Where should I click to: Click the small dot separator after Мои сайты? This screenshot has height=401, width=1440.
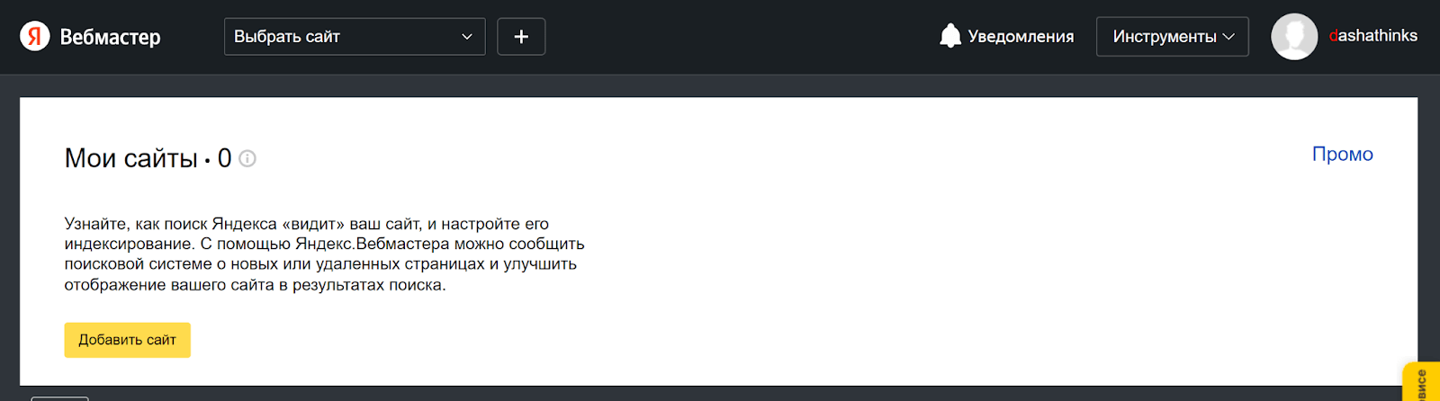(x=207, y=161)
